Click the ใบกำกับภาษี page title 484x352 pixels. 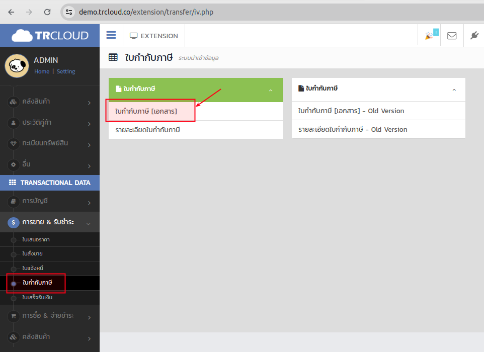click(149, 57)
